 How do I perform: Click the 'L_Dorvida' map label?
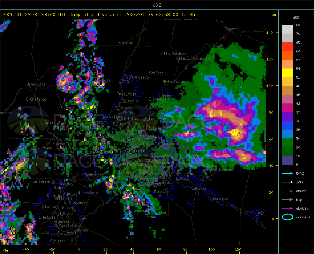click(x=218, y=198)
